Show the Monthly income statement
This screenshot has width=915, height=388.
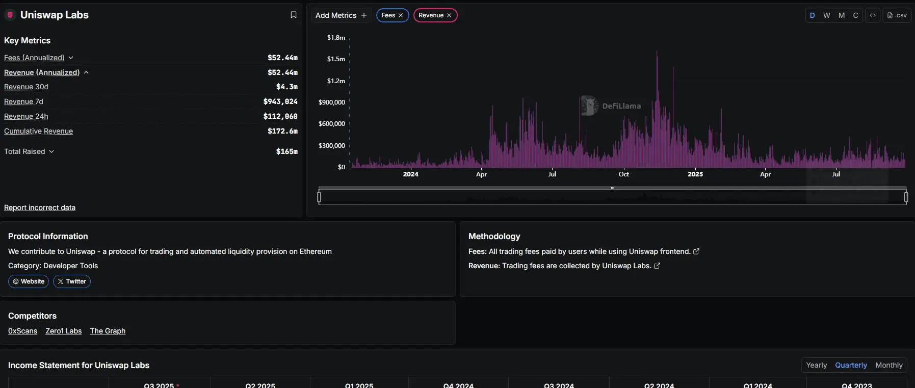pyautogui.click(x=889, y=365)
